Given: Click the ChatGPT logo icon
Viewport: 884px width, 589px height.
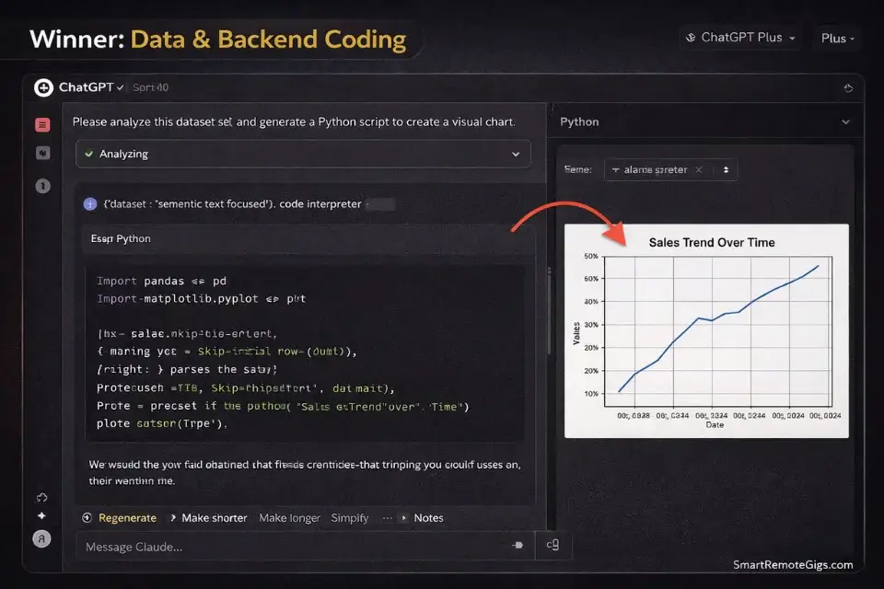Looking at the screenshot, I should [43, 87].
